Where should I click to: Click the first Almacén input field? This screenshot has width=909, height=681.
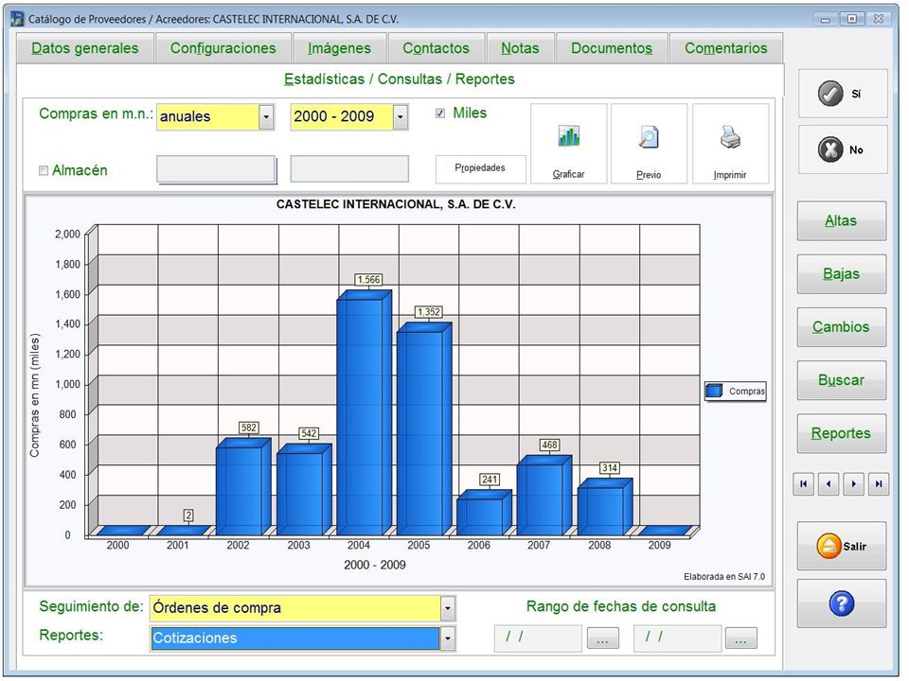tap(216, 169)
